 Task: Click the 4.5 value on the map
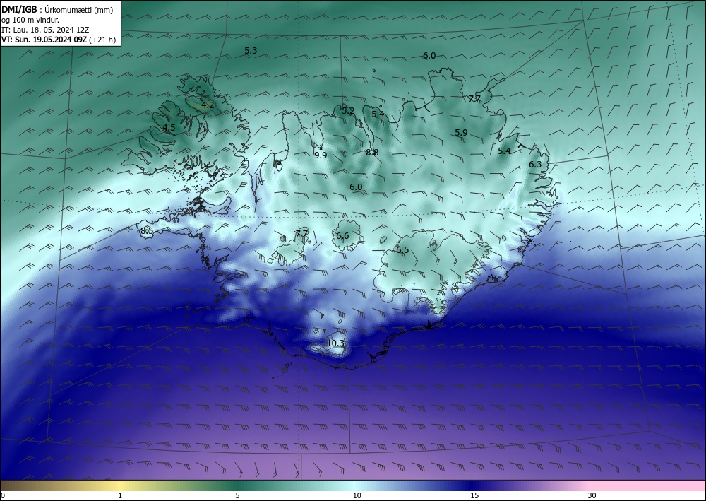point(169,128)
